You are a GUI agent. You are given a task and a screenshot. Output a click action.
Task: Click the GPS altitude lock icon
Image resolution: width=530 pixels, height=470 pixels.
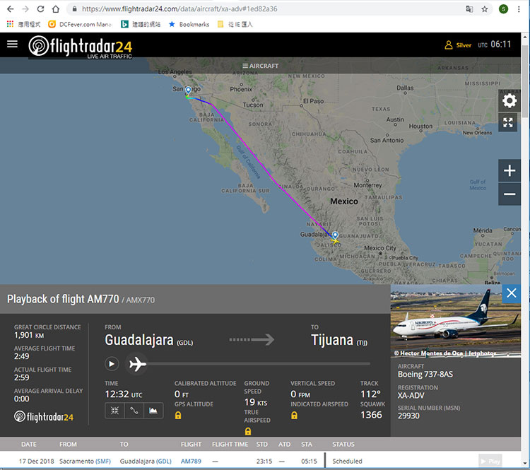tap(178, 415)
